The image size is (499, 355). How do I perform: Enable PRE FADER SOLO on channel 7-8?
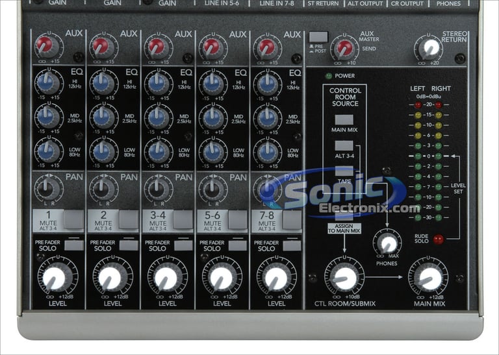tap(292, 246)
